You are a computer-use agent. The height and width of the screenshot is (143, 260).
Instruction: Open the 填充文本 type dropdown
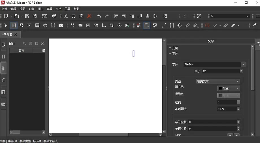[x=218, y=81]
